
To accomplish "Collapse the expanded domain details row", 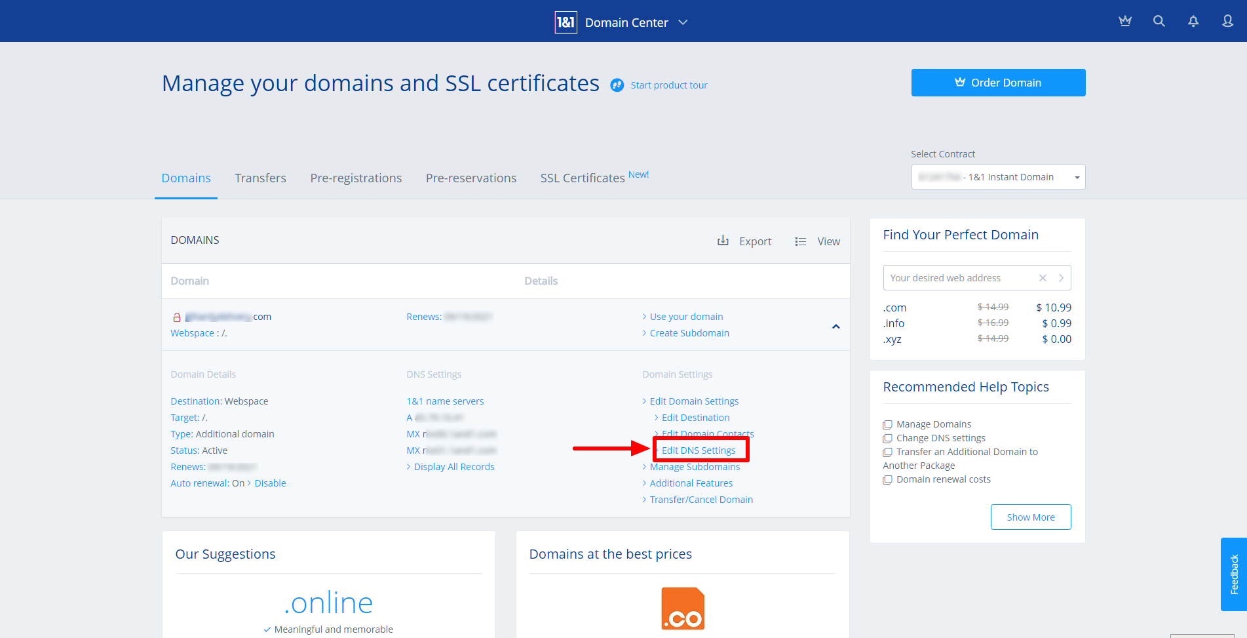I will 835,325.
